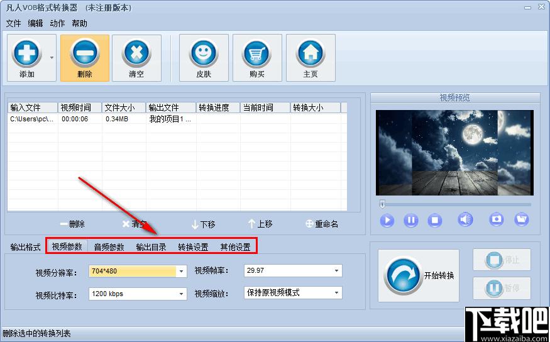Expand the 视频分辨率 704*480 dropdown

(x=182, y=271)
